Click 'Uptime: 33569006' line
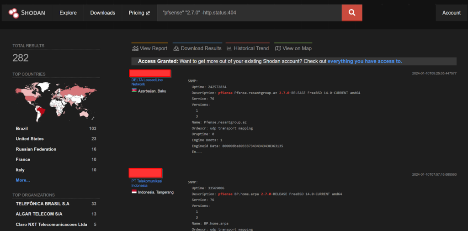 tap(208, 188)
